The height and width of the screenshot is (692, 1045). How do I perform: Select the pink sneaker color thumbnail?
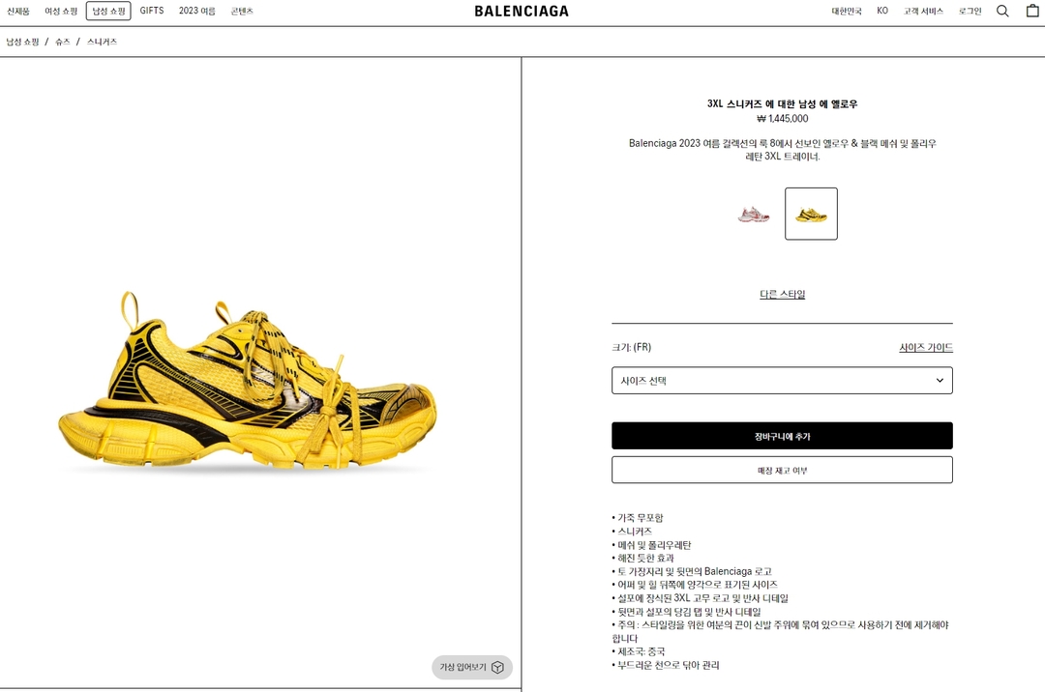(x=754, y=215)
